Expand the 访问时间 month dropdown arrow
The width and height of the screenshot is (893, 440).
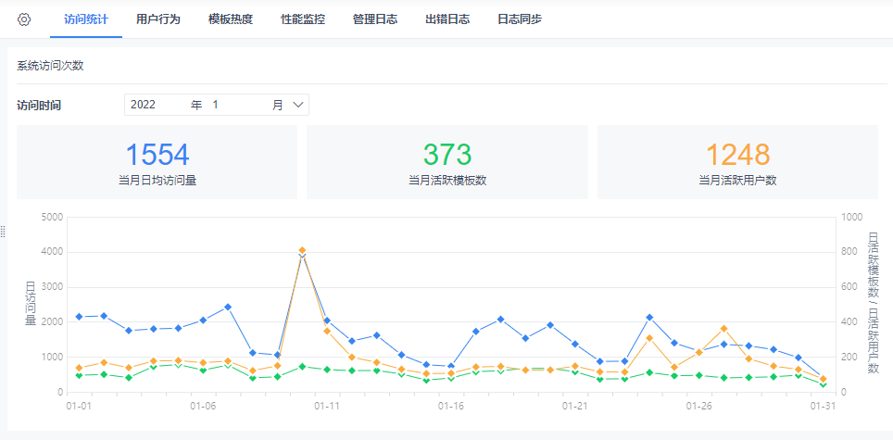pyautogui.click(x=299, y=105)
